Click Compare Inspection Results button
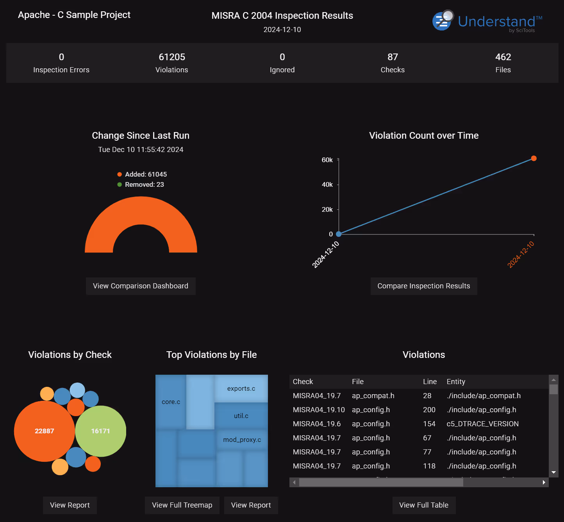This screenshot has height=522, width=564. pos(424,286)
